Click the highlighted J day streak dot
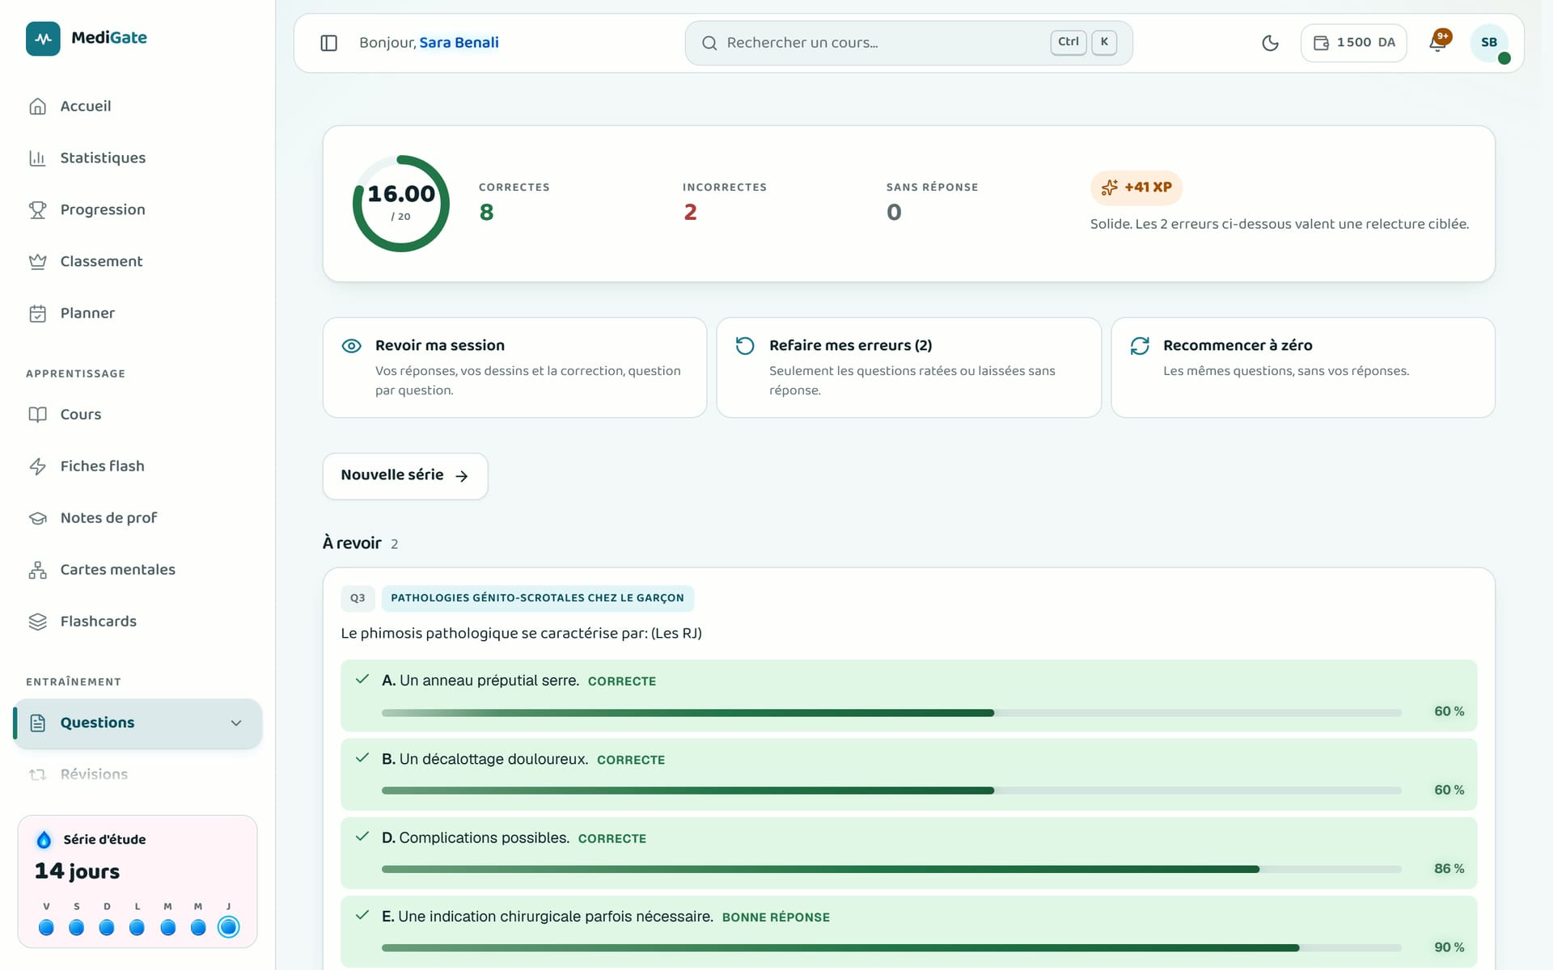This screenshot has height=970, width=1553. (229, 927)
